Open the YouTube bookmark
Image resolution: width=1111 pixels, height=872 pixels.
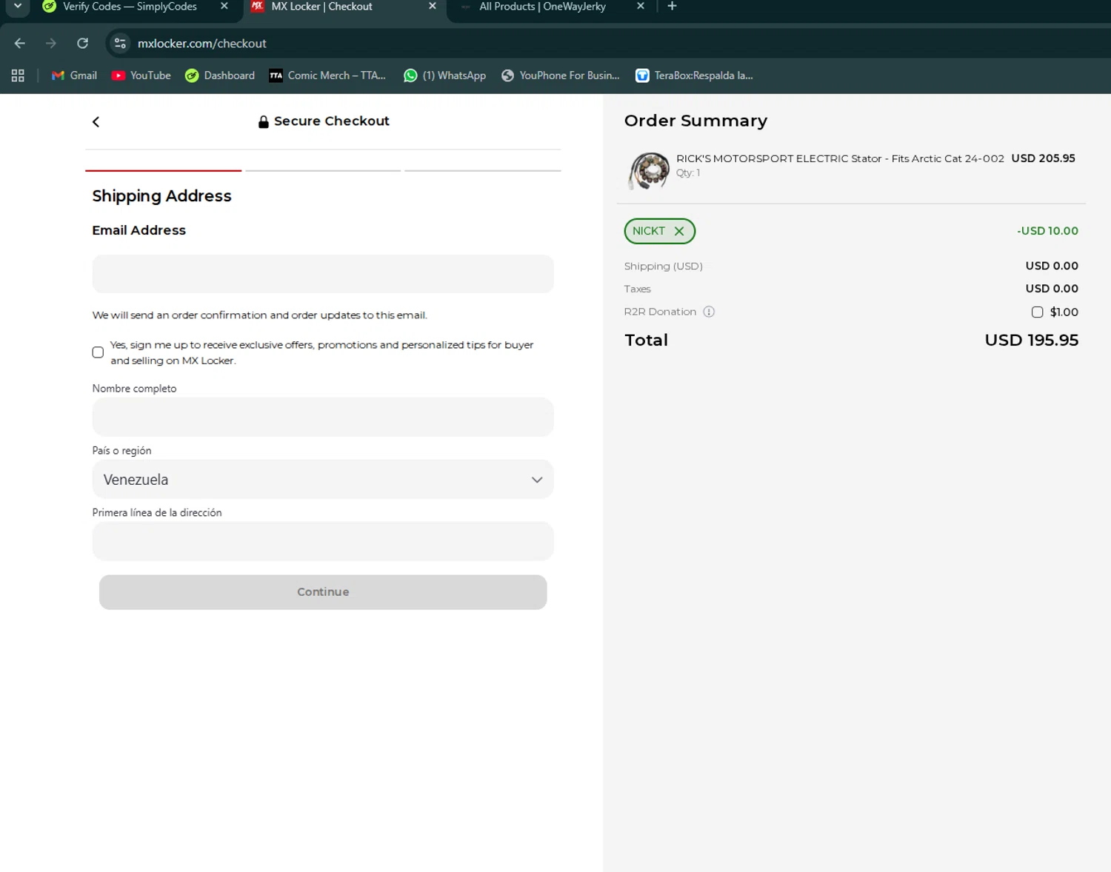click(141, 76)
